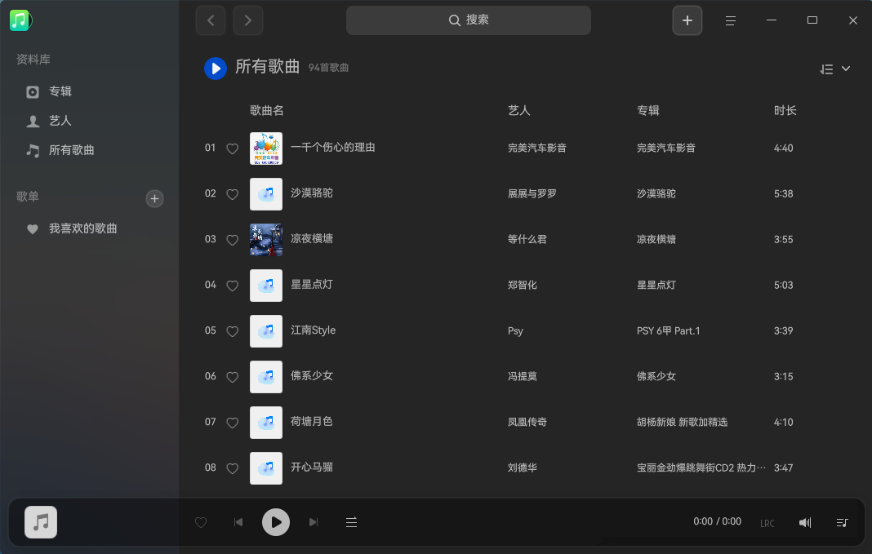
Task: Open the sort order icon
Action: pos(826,69)
